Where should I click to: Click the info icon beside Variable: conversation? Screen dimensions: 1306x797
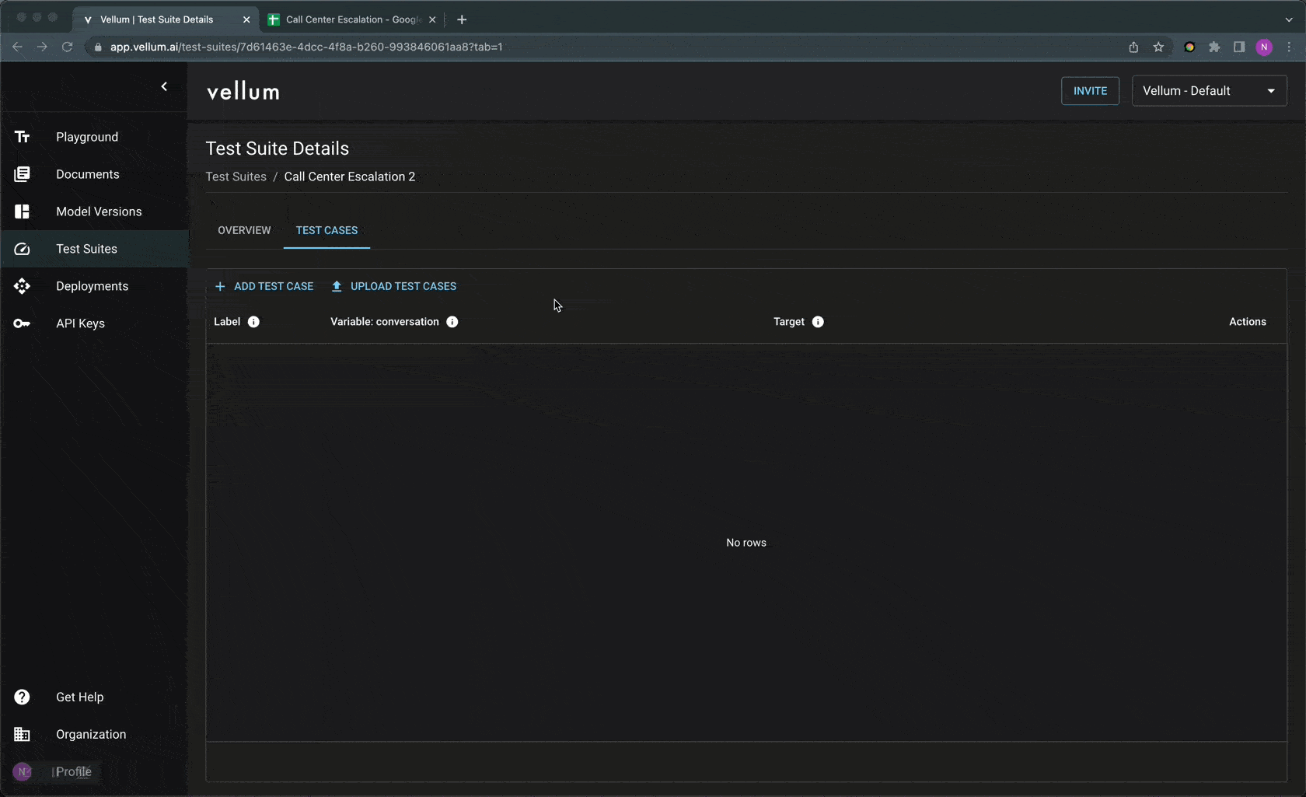[452, 322]
